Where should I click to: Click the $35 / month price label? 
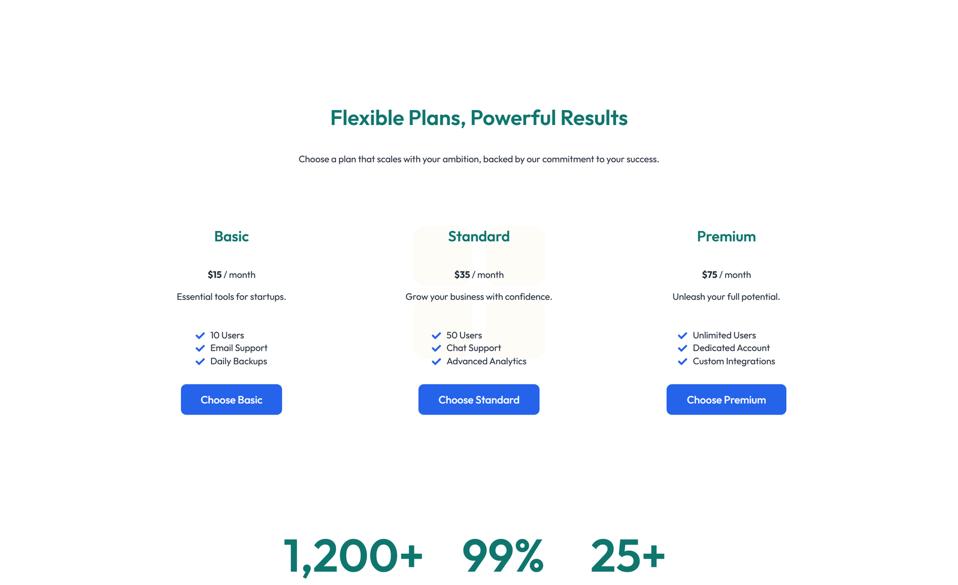coord(478,275)
